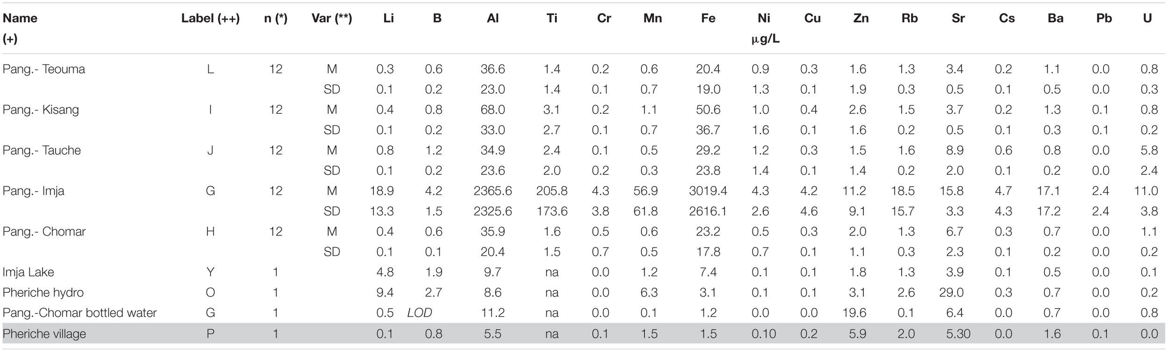Select the Pang.- Tauche row name
Image resolution: width=1168 pixels, height=352 pixels.
pyautogui.click(x=42, y=150)
